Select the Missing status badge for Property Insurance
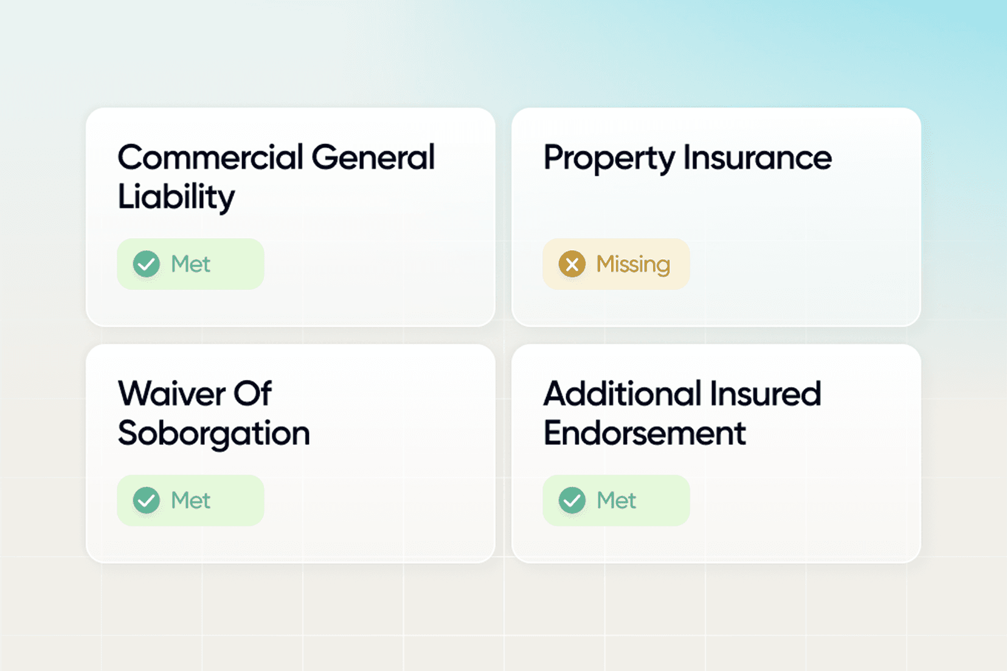Image resolution: width=1007 pixels, height=671 pixels. pyautogui.click(x=616, y=264)
